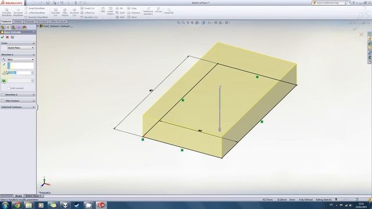
Task: Confirm Boss-Extrude with green checkmark
Action: point(2,37)
